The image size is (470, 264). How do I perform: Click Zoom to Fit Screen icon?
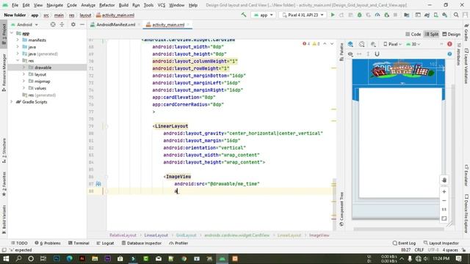pyautogui.click(x=444, y=219)
